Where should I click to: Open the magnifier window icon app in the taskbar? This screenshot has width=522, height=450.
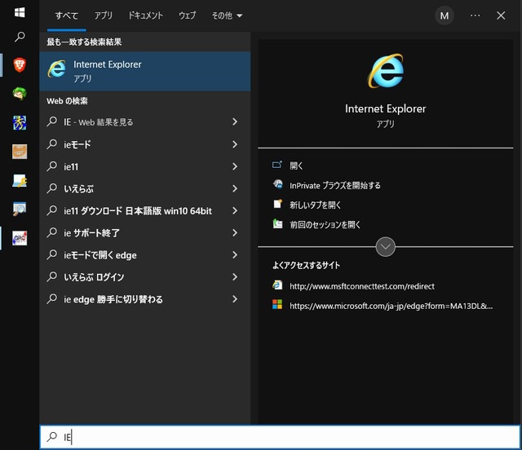[20, 209]
